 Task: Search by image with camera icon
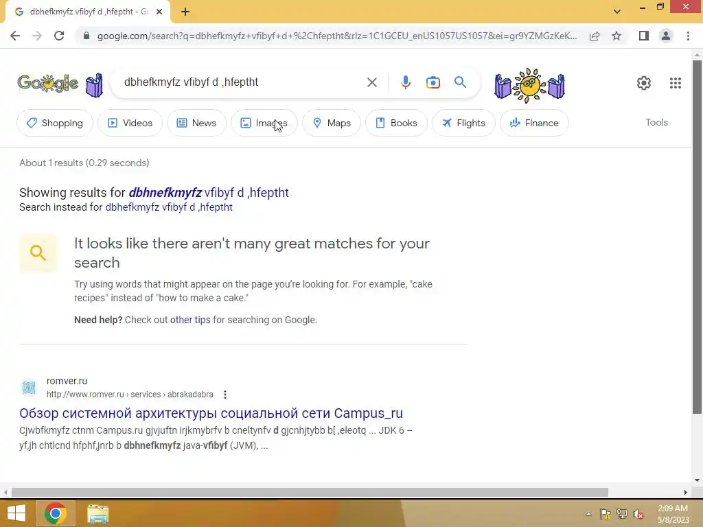[433, 82]
